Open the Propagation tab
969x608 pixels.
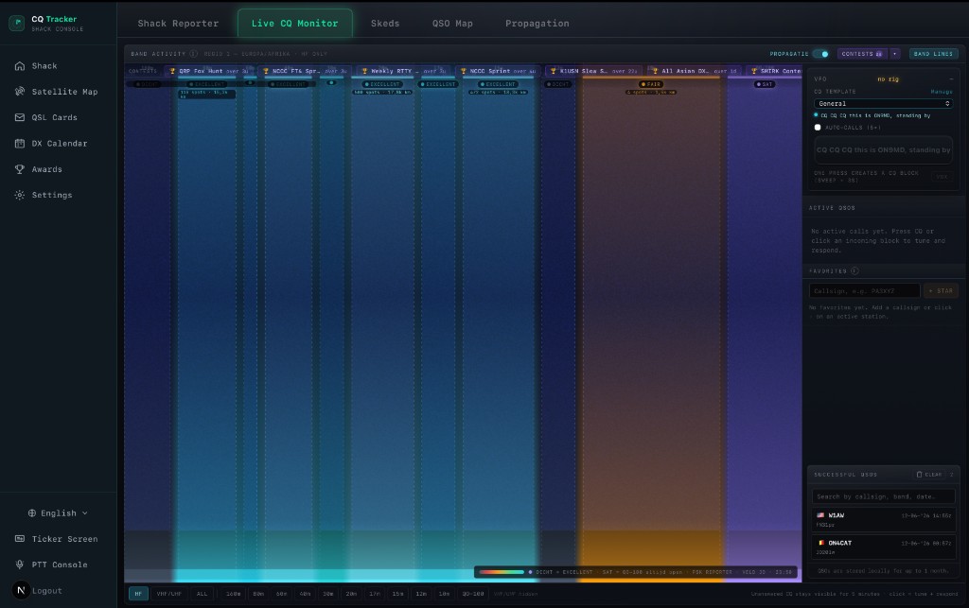pyautogui.click(x=537, y=24)
